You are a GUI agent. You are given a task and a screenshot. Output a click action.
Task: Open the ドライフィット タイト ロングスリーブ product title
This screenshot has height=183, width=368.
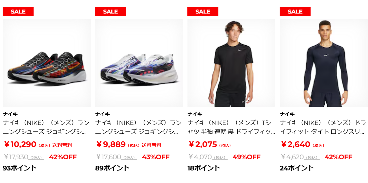pyautogui.click(x=323, y=127)
